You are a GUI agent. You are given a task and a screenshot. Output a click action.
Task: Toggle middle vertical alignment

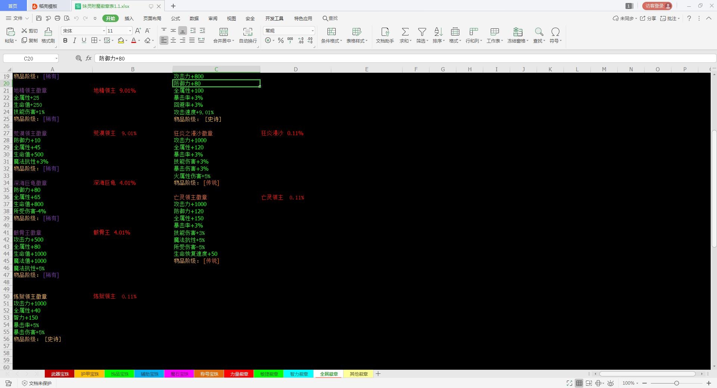173,31
